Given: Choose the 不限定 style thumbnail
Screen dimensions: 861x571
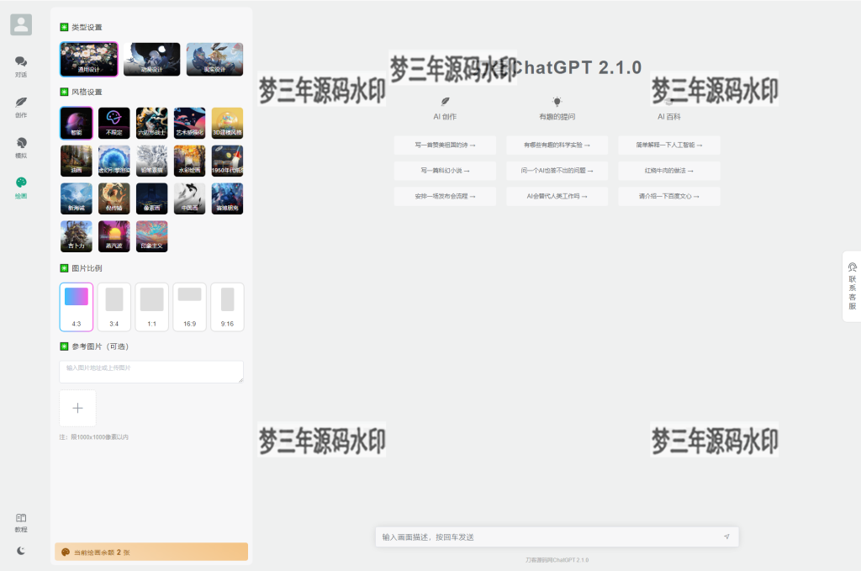Looking at the screenshot, I should click(114, 123).
